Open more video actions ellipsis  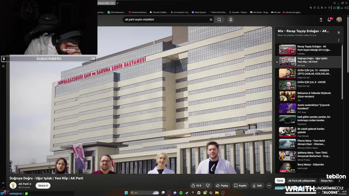269,186
